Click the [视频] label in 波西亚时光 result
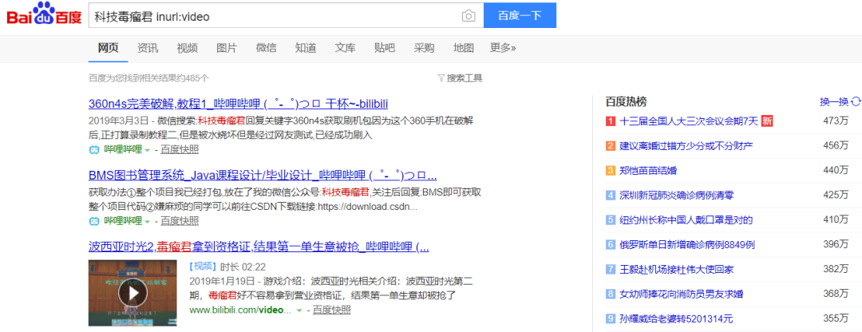862x332 pixels. [x=203, y=267]
